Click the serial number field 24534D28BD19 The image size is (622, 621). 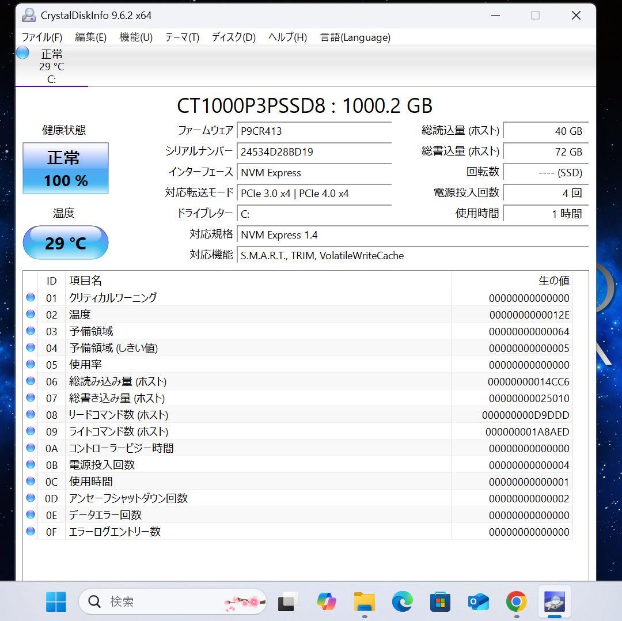pyautogui.click(x=314, y=152)
